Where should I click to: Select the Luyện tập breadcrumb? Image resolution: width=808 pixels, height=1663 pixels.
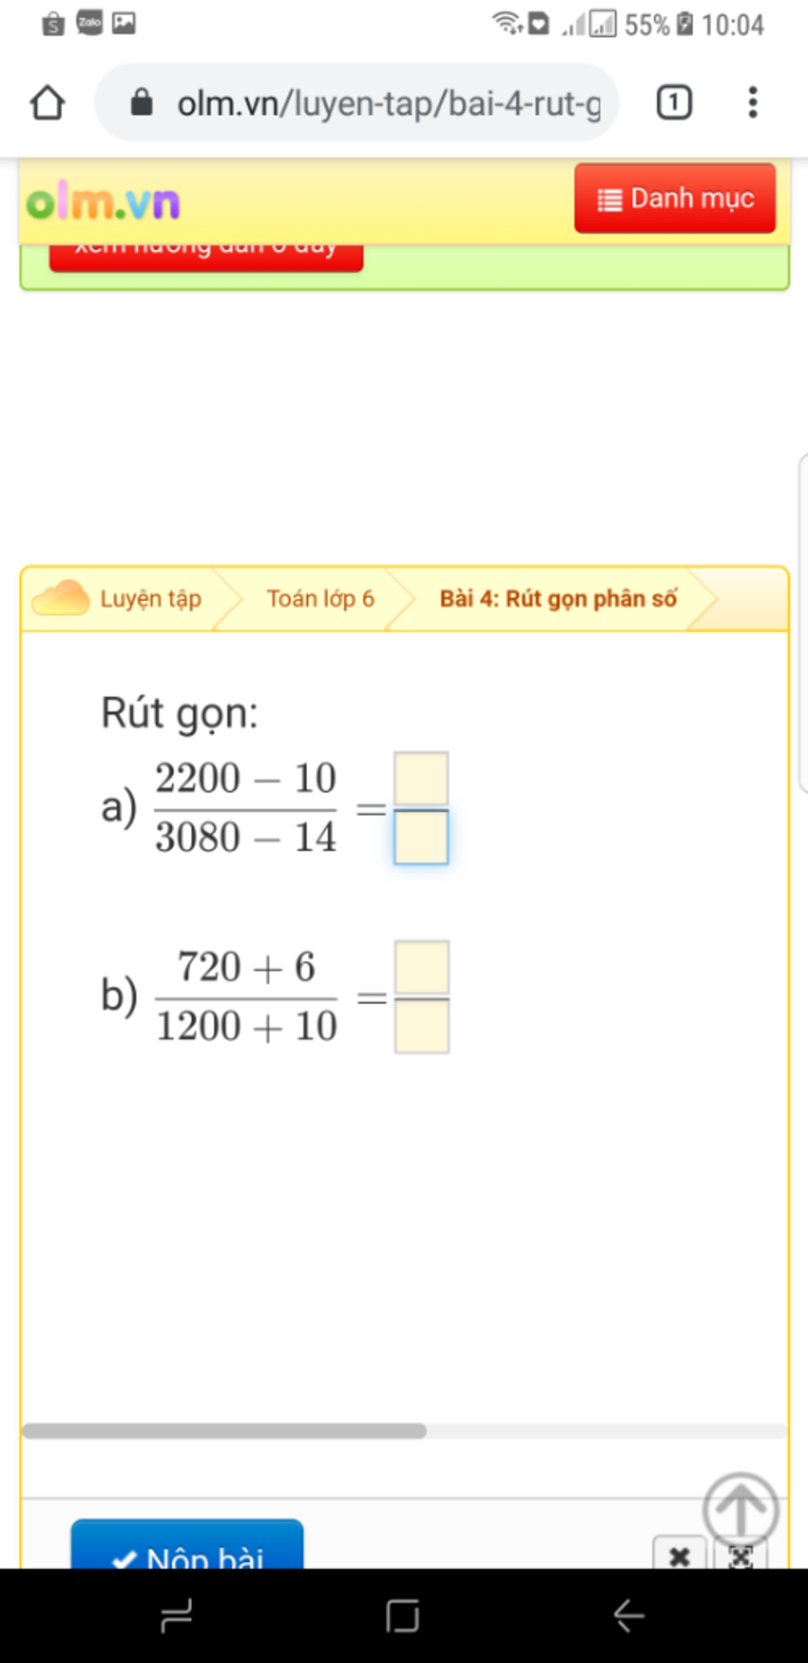[151, 599]
